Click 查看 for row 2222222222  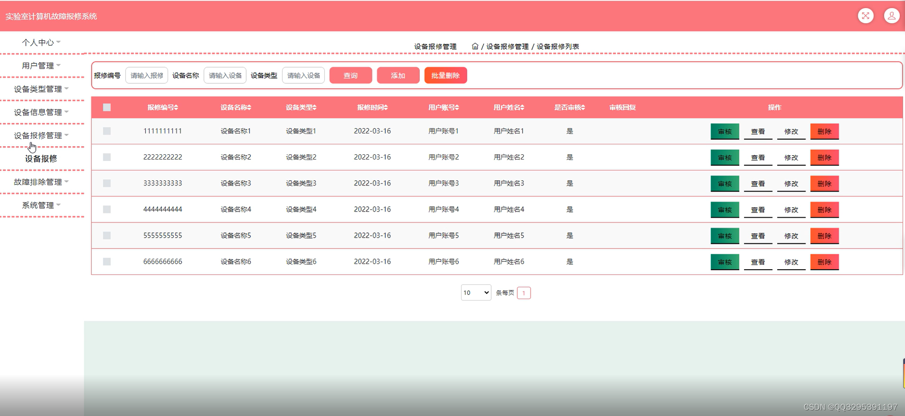(x=758, y=158)
